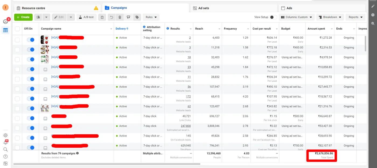Image resolution: width=377 pixels, height=168 pixels.
Task: Open the 172 Website leads result link
Action: (188, 96)
